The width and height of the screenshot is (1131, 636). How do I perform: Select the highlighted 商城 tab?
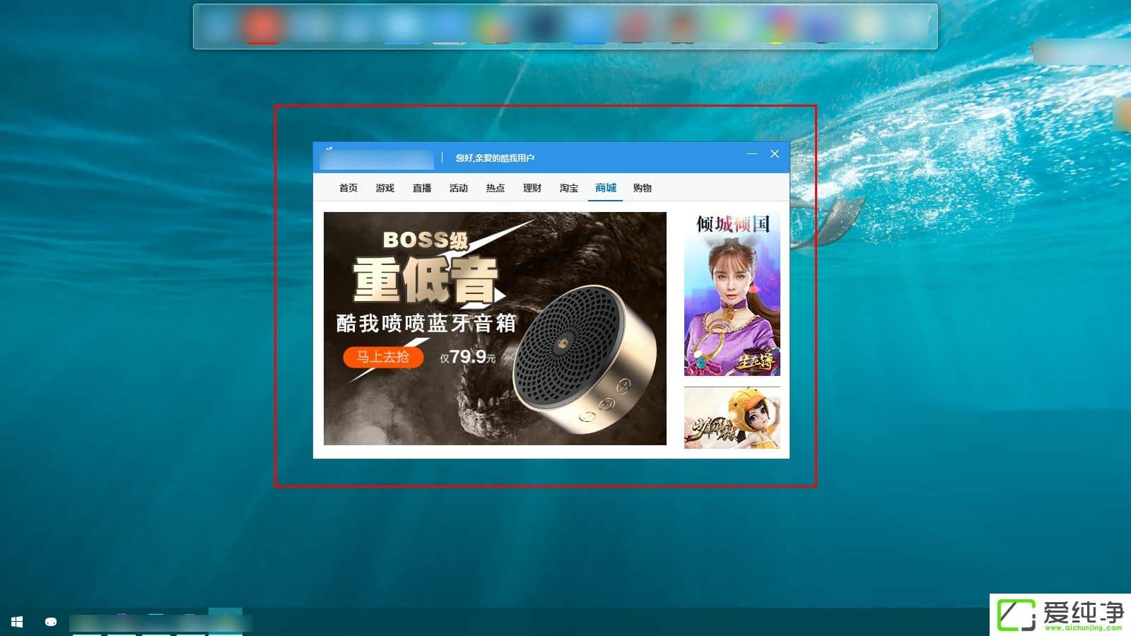point(605,188)
